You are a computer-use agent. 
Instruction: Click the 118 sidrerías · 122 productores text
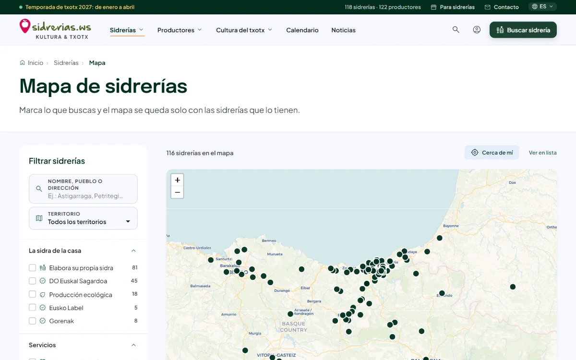point(383,7)
